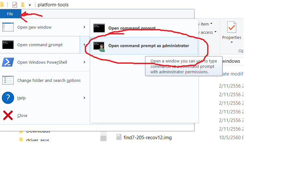Click the administrator command prompt icon

[99, 47]
